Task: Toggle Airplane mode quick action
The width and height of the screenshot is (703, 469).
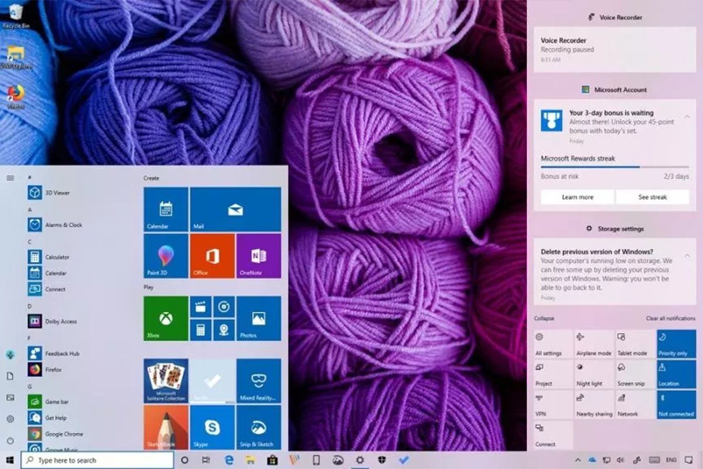Action: point(594,344)
